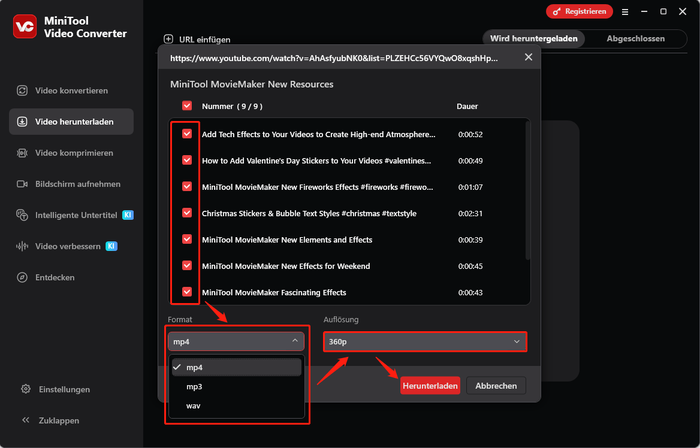700x448 pixels.
Task: Uncheck the Christmas Stickers video checkbox
Action: coord(187,213)
